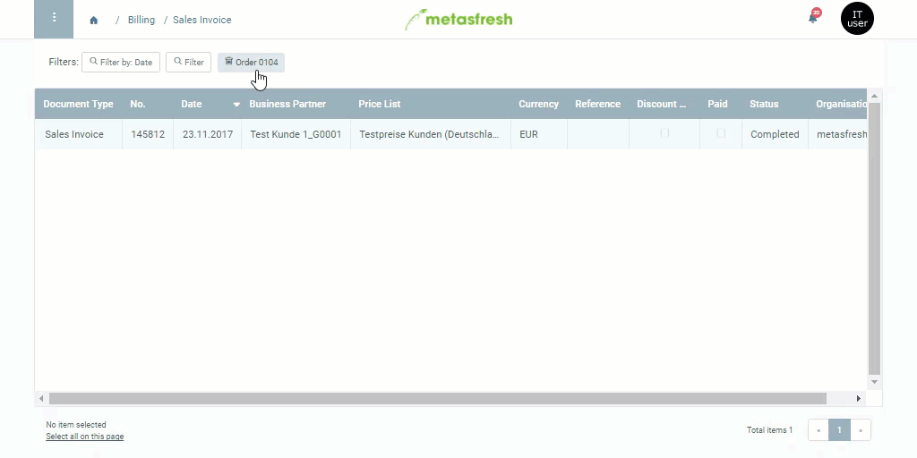Toggle Discount checkbox in invoice 145812 row
The height and width of the screenshot is (458, 917).
point(664,133)
